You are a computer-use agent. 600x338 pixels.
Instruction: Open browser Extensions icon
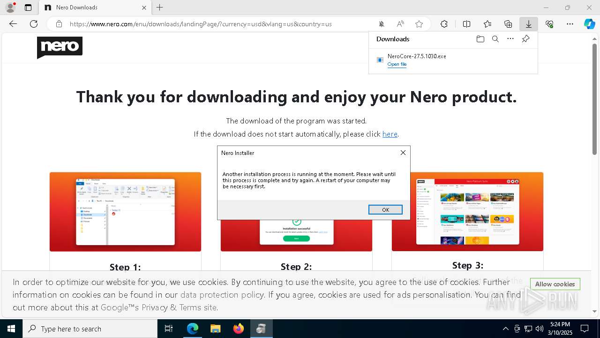click(x=444, y=24)
